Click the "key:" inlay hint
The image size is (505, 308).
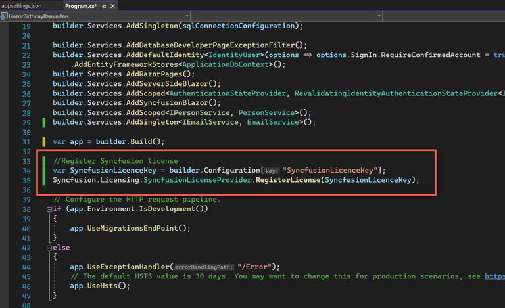[x=272, y=170]
